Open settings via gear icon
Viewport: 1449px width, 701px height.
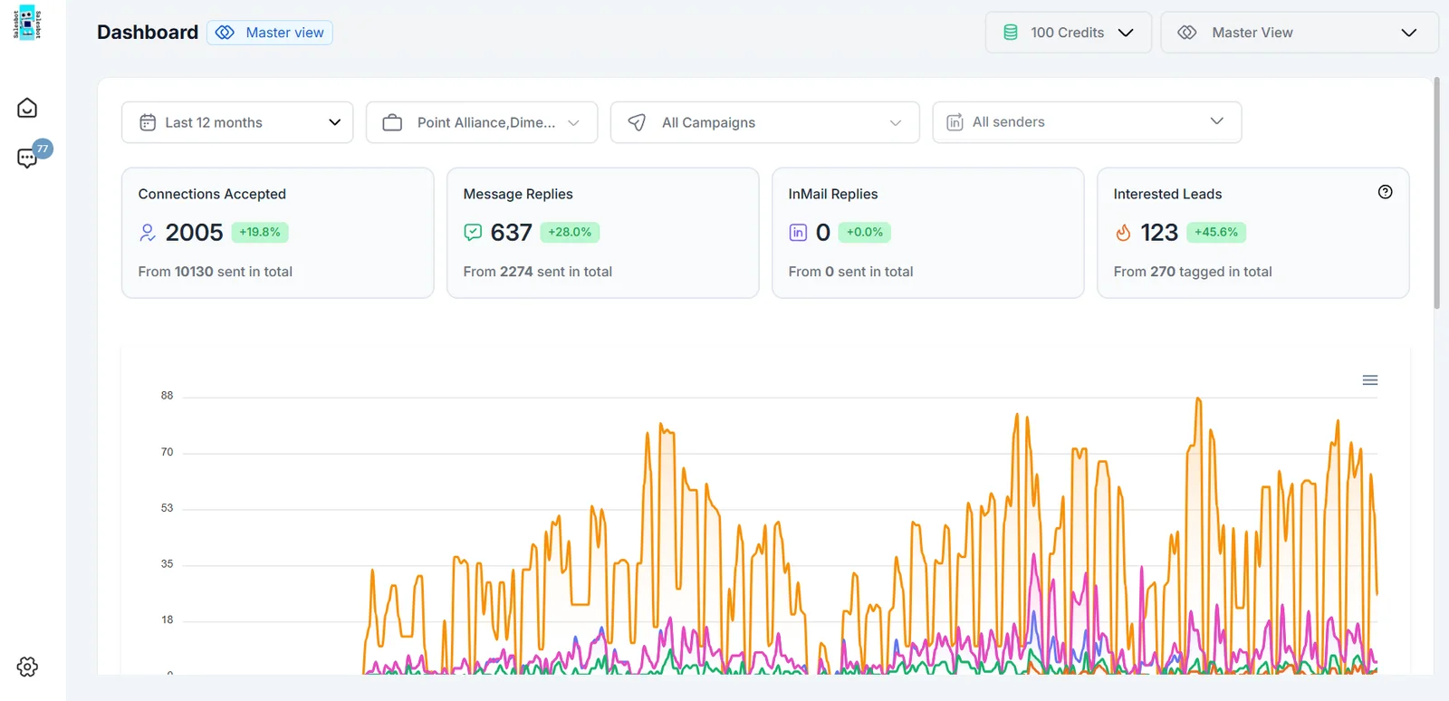click(27, 667)
